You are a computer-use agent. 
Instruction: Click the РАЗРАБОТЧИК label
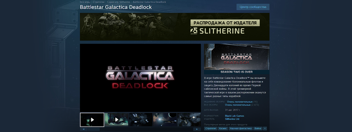[x=211, y=116]
